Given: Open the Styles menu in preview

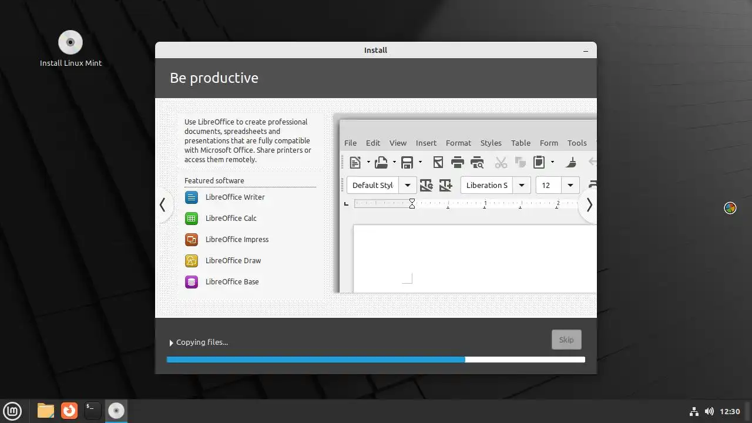Looking at the screenshot, I should point(491,143).
